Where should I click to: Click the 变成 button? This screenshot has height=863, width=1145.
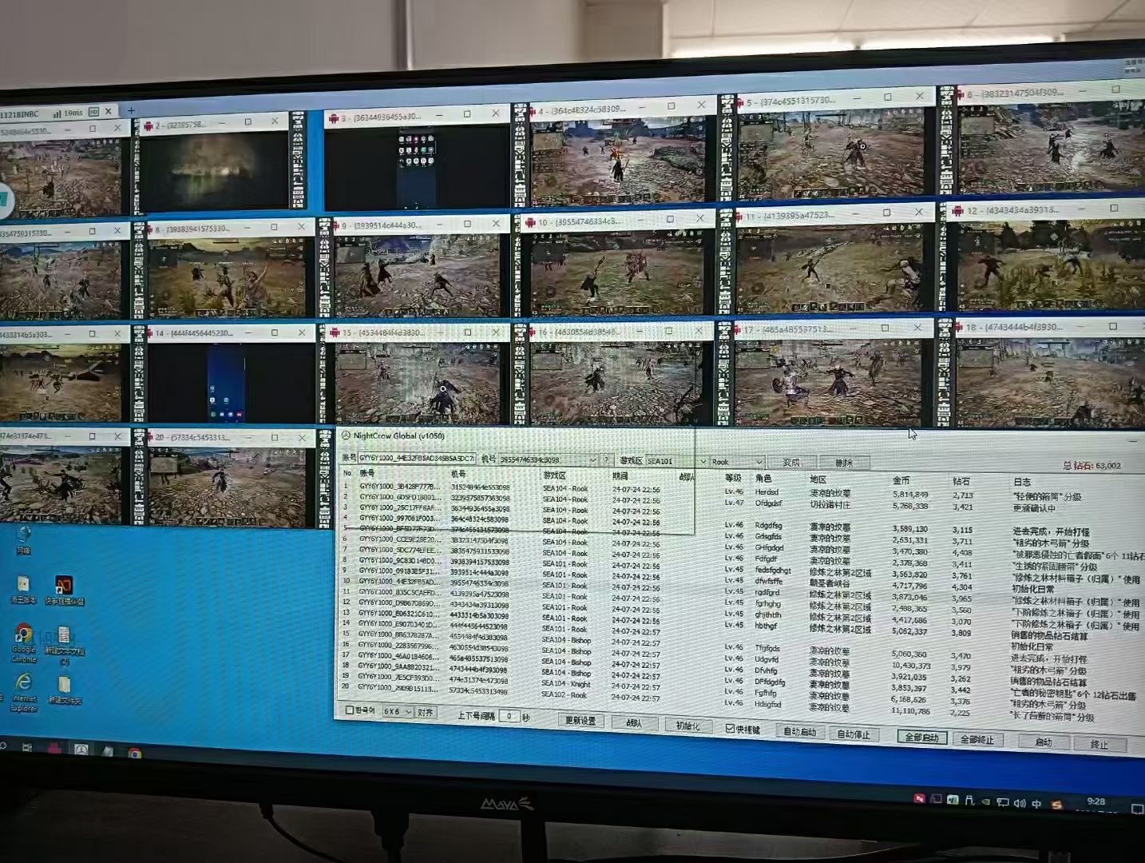791,462
